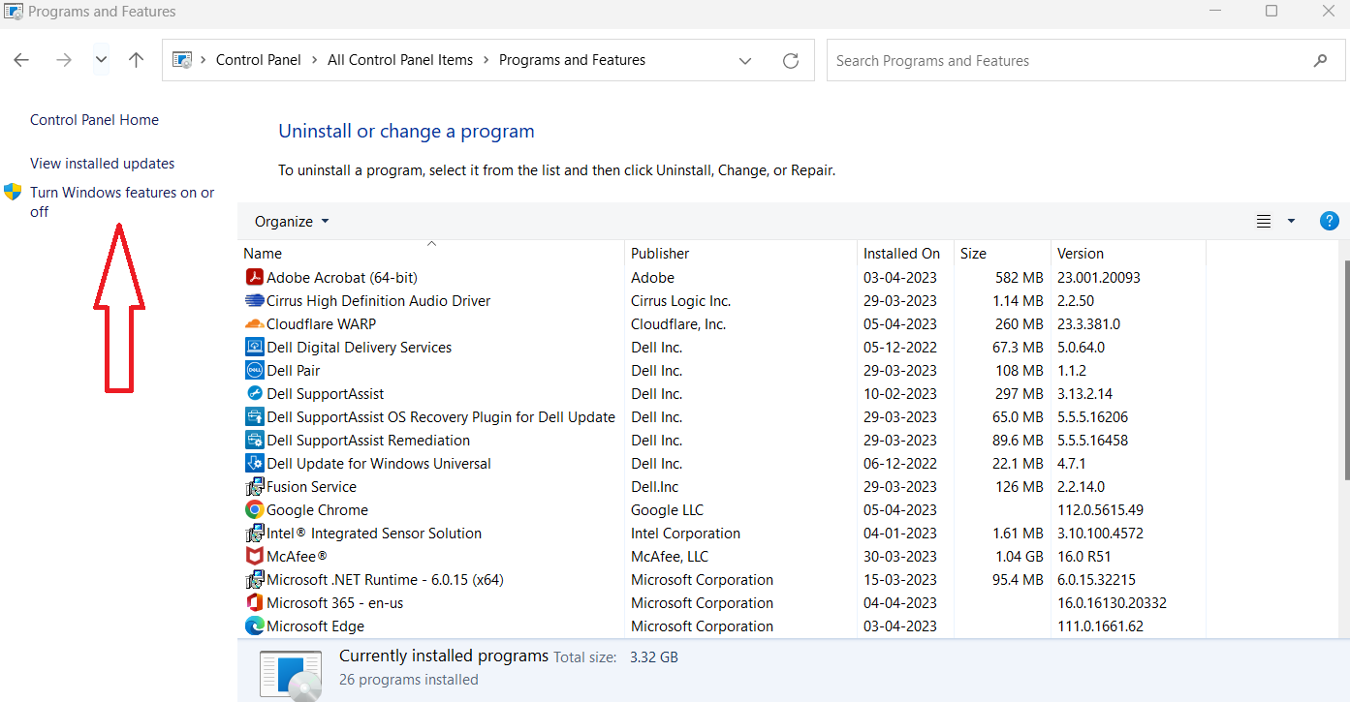Viewport: 1350px width, 702px height.
Task: Select Fusion Service program name
Action: (x=311, y=487)
